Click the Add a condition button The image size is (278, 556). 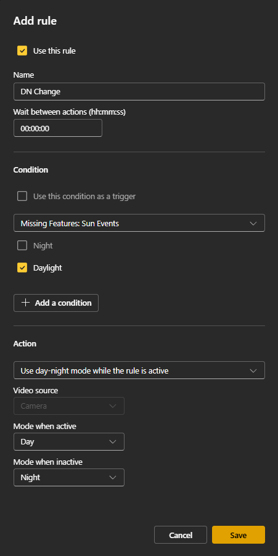click(56, 303)
